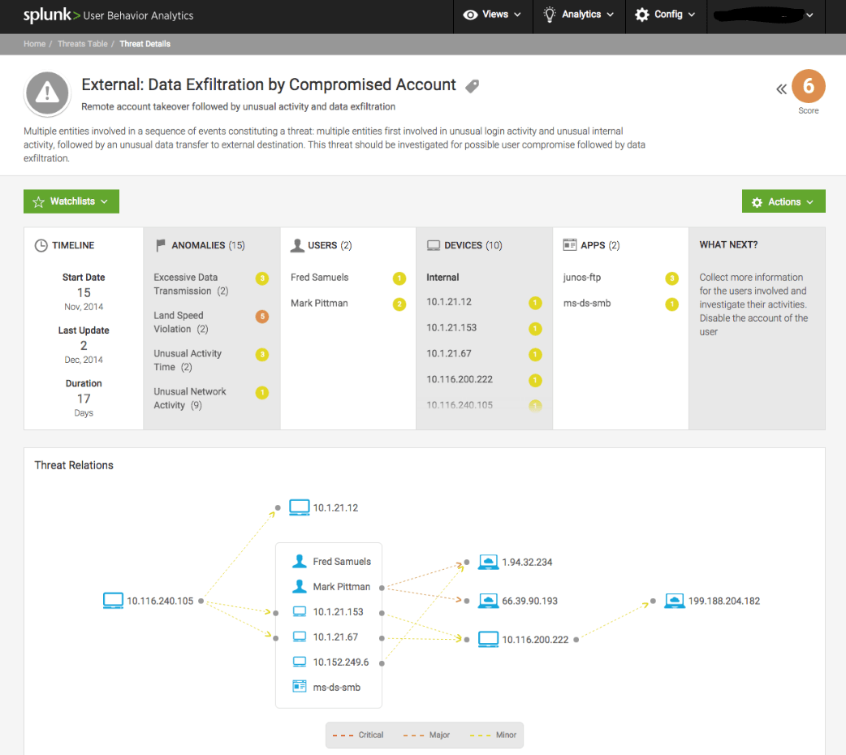Click the star icon in Watchlists button

tap(38, 202)
